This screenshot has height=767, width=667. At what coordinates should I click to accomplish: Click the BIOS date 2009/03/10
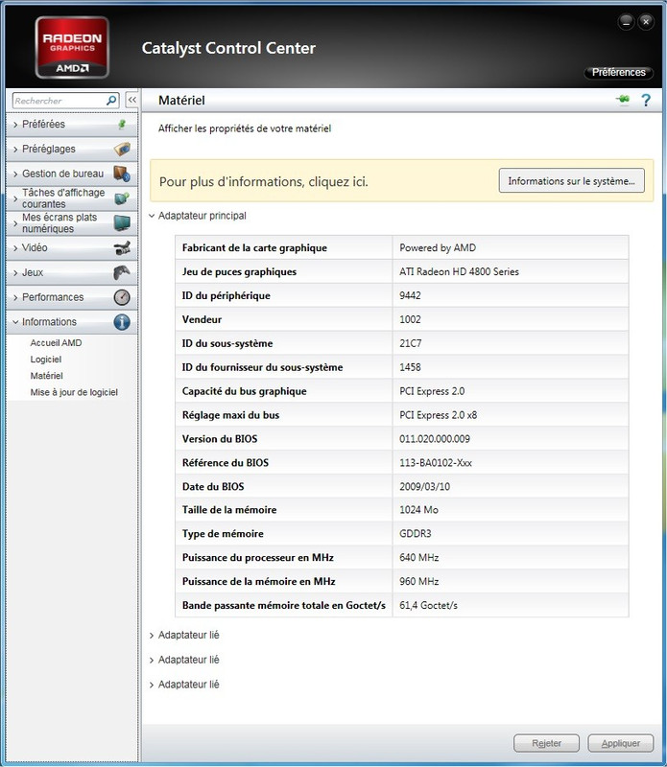click(x=424, y=487)
